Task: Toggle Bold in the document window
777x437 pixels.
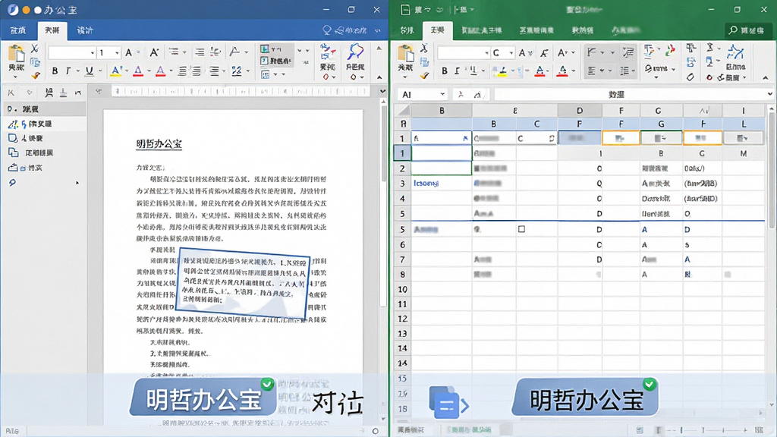Action: click(x=55, y=71)
